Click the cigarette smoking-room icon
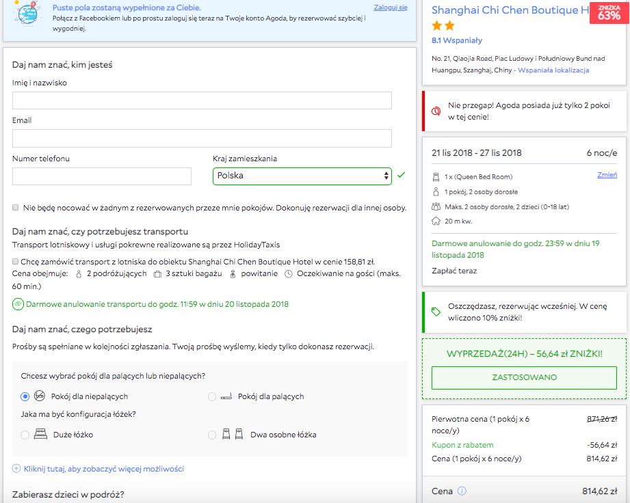 pos(226,396)
